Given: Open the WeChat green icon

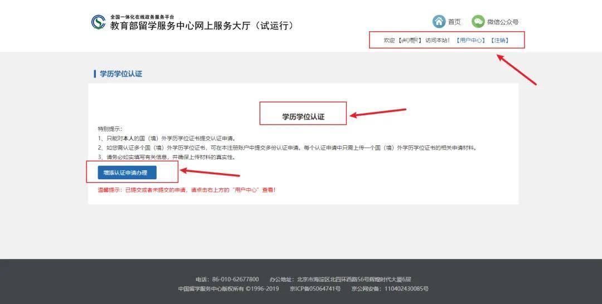Looking at the screenshot, I should [478, 22].
